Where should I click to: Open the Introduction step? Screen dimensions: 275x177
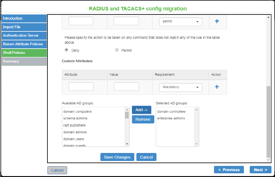pyautogui.click(x=24, y=18)
